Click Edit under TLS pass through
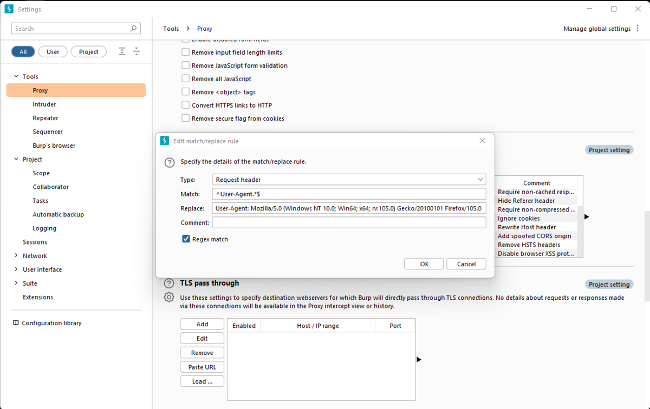This screenshot has width=650, height=409. tap(202, 338)
